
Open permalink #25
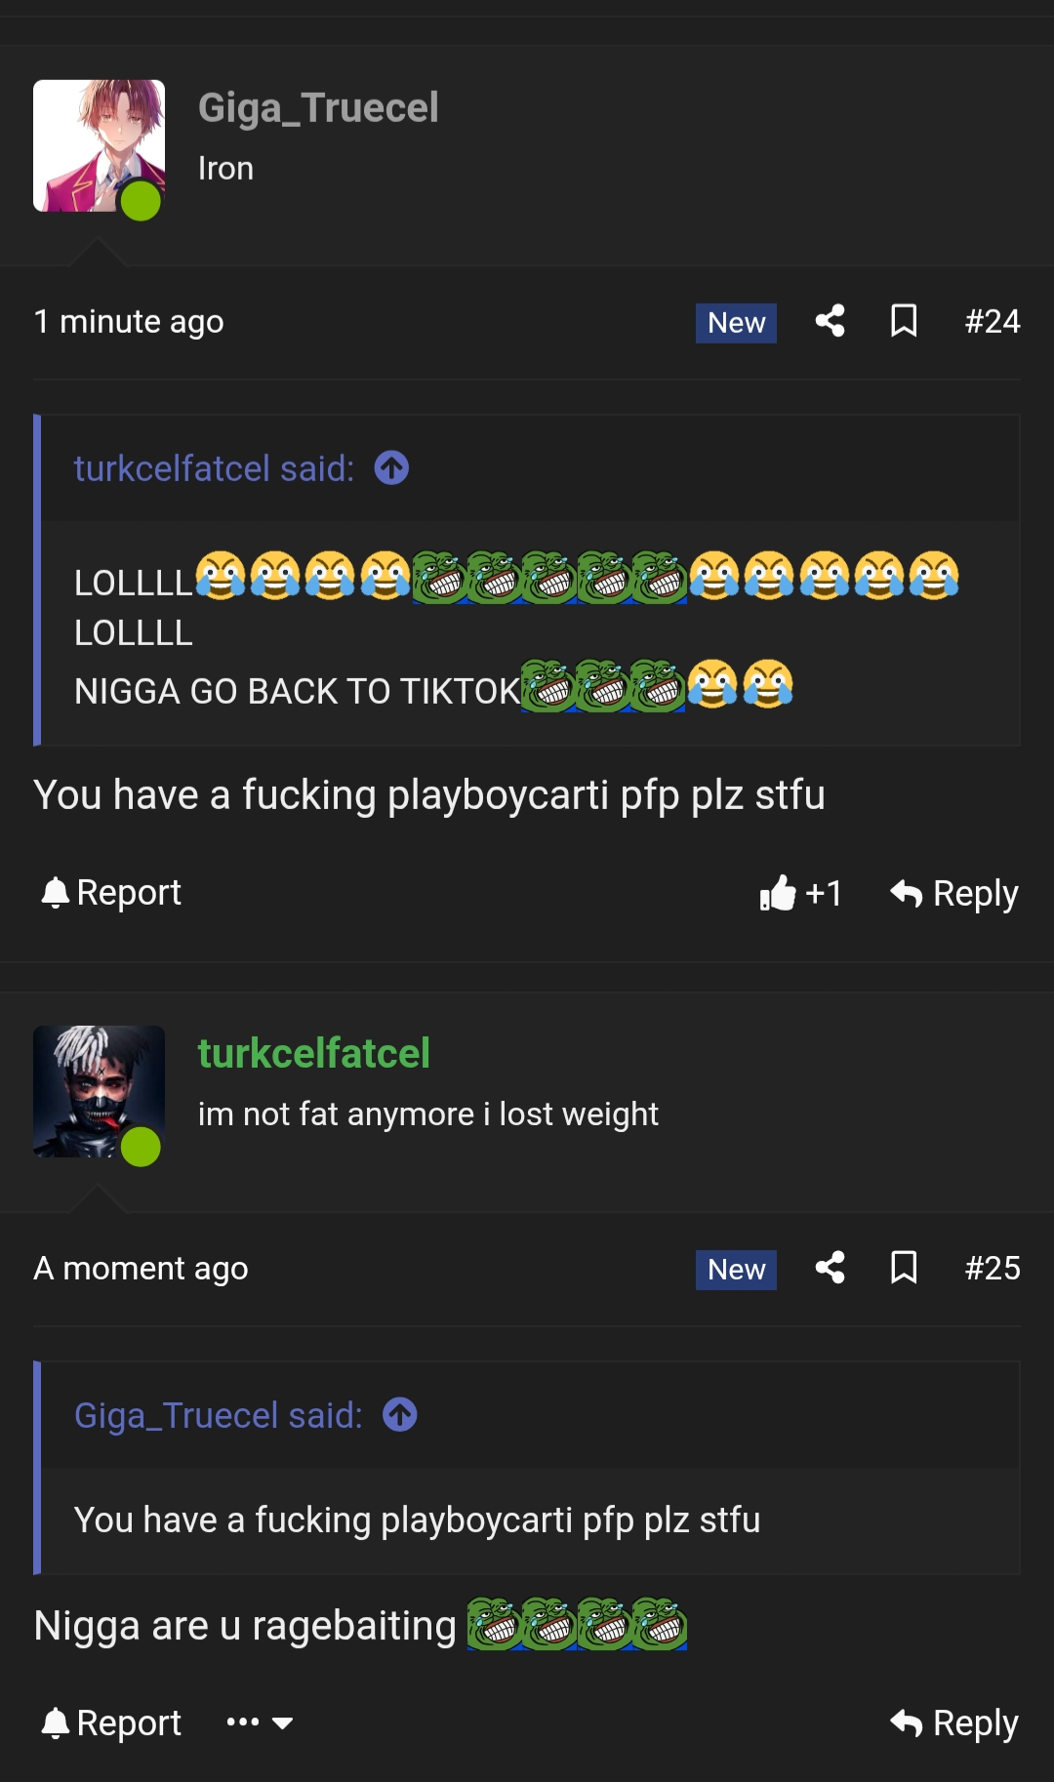click(x=992, y=1268)
